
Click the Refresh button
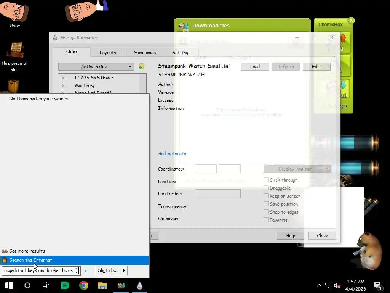(x=286, y=66)
